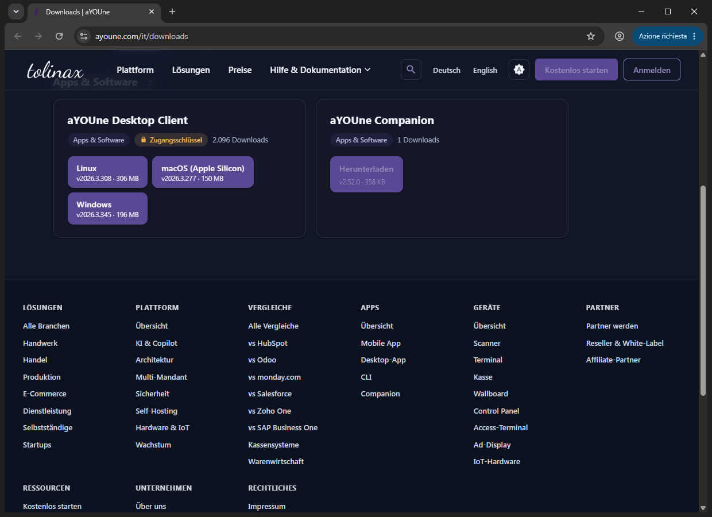The height and width of the screenshot is (517, 712).
Task: Reload the page with refresh icon
Action: [x=59, y=36]
